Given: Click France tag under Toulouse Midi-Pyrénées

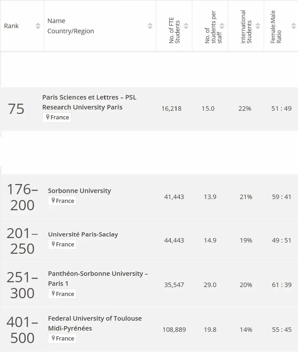Looking at the screenshot, I should [62, 338].
